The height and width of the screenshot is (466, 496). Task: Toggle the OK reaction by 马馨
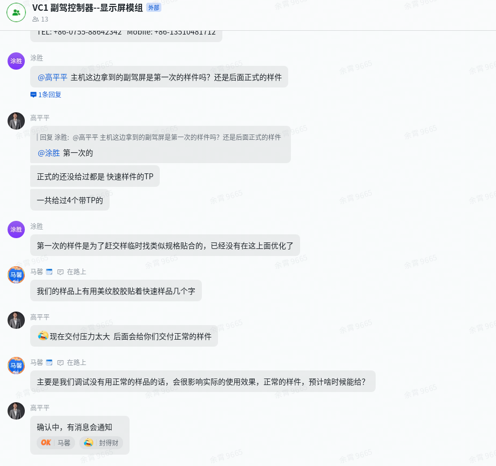pyautogui.click(x=56, y=443)
